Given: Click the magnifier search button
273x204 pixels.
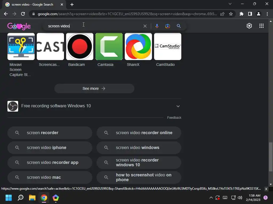Looking at the screenshot, I should pos(179,26).
